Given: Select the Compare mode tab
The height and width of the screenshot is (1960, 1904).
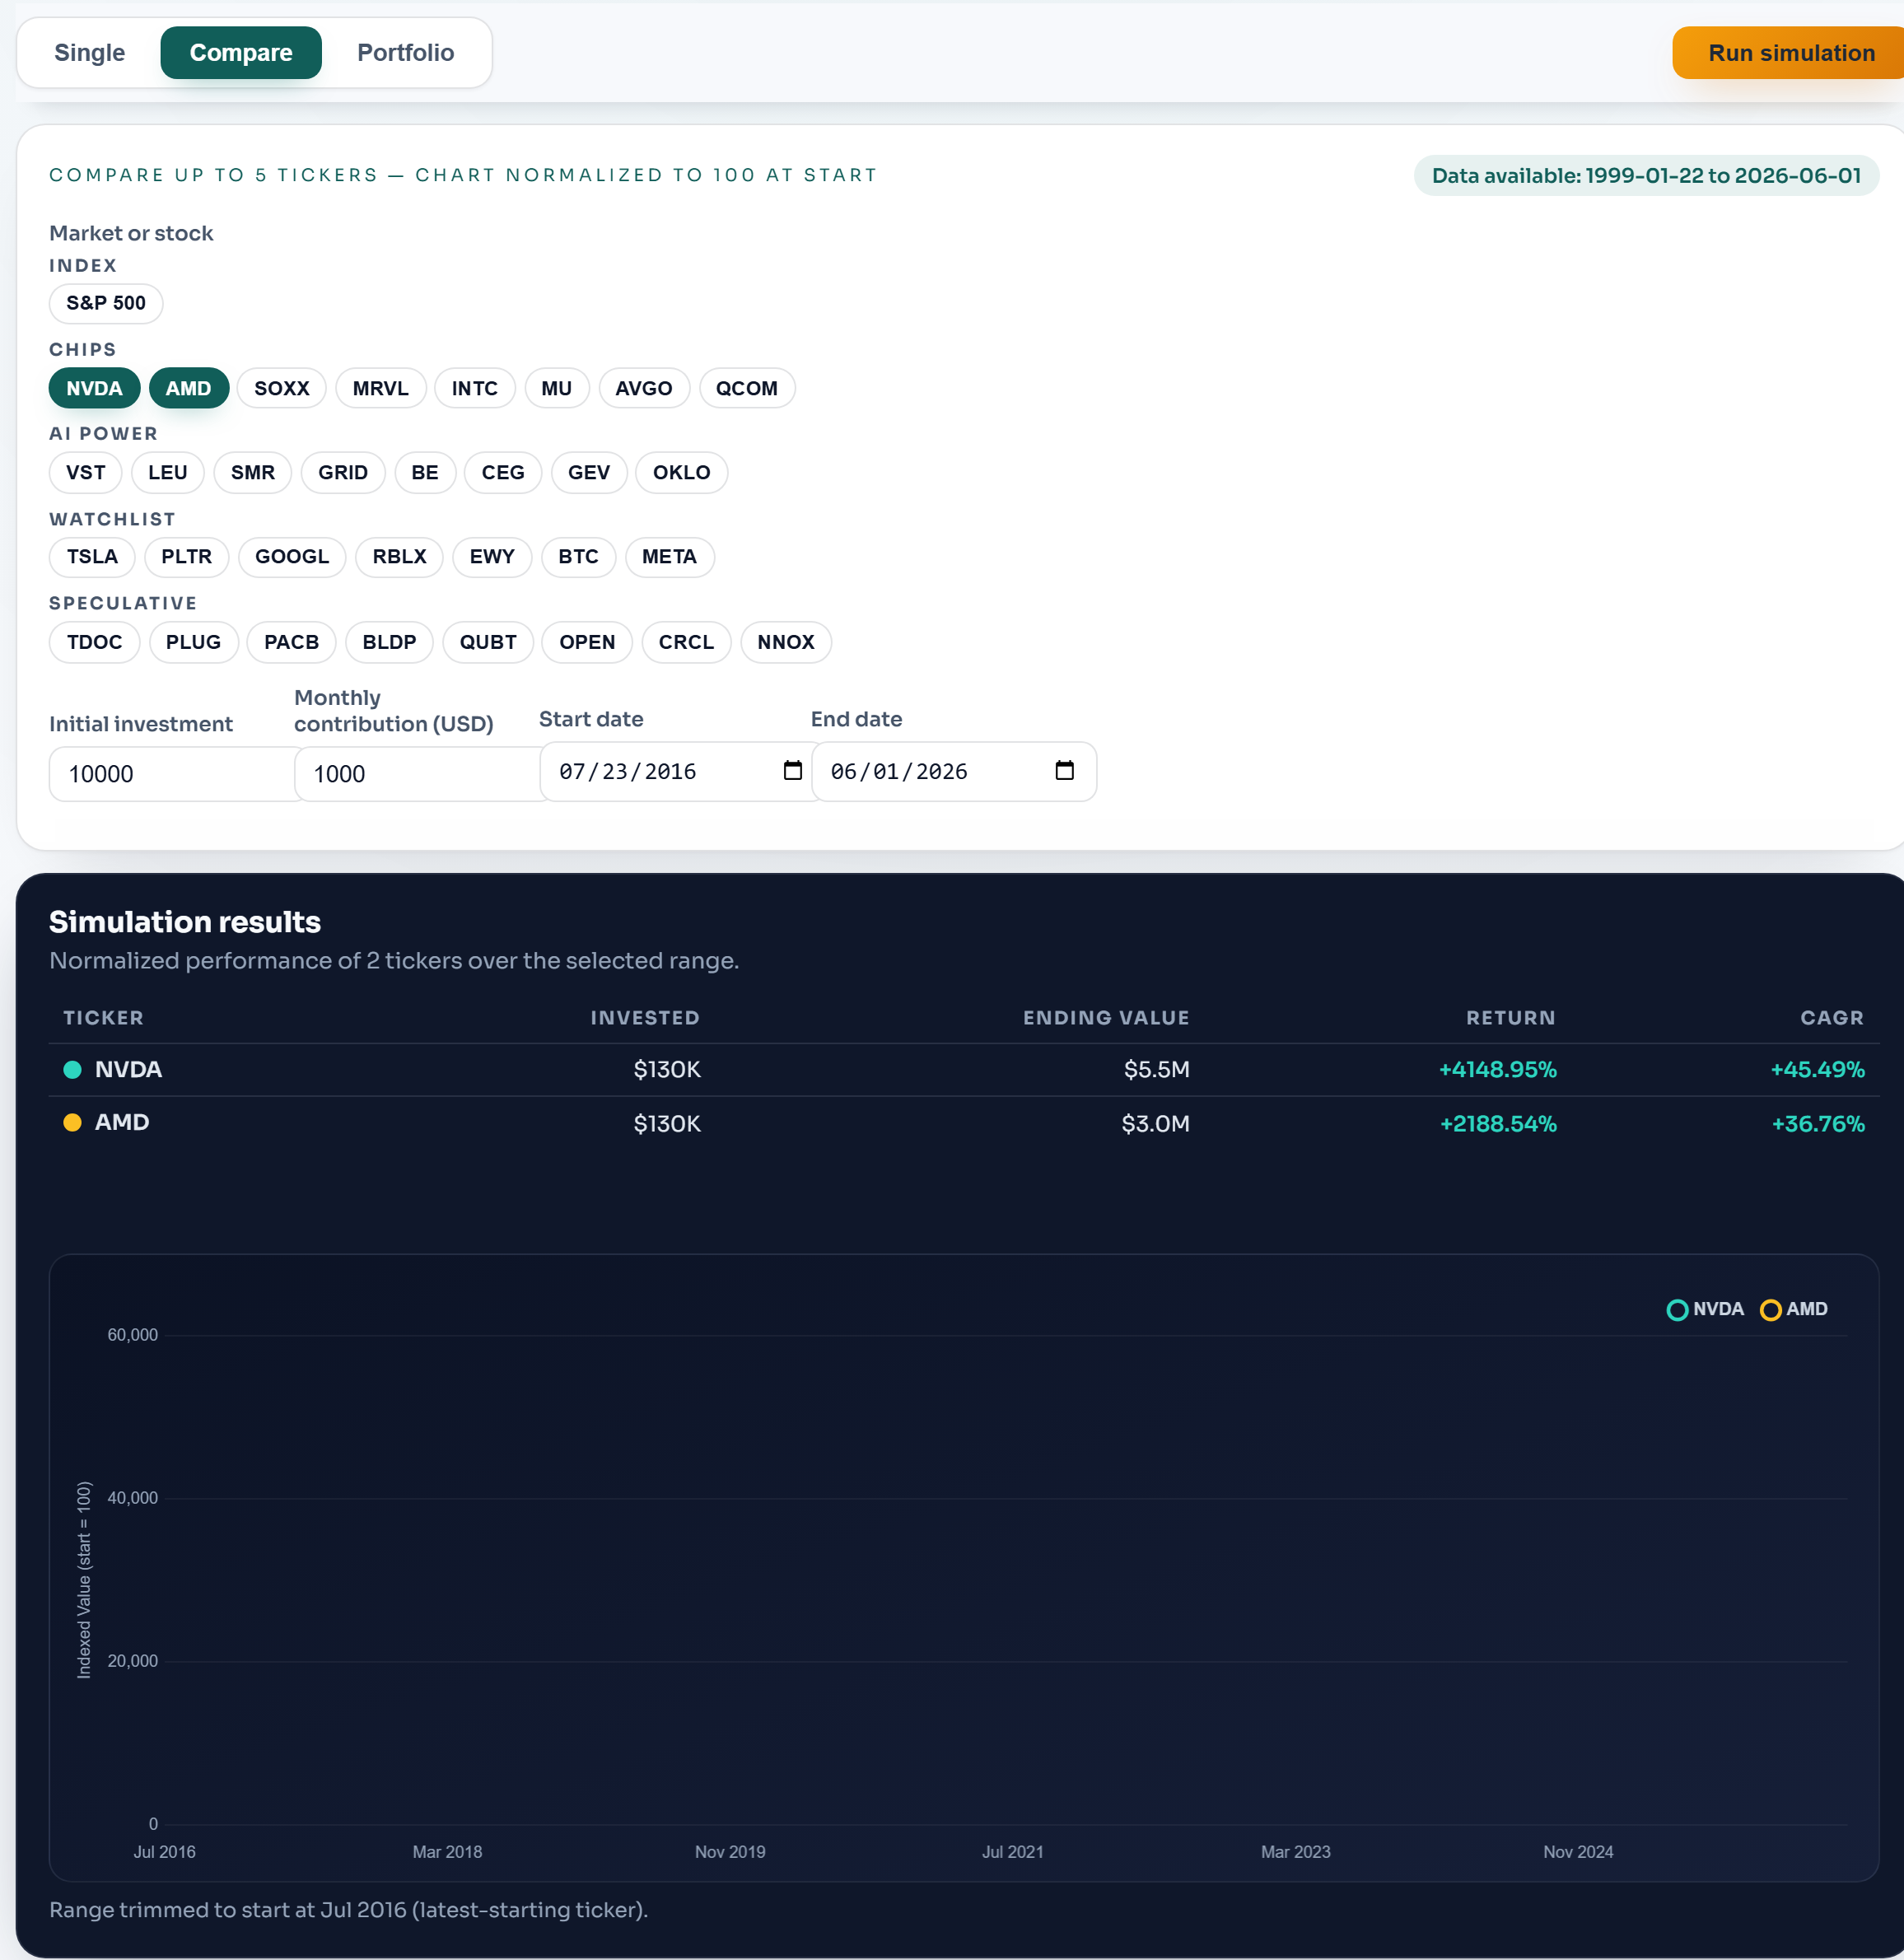Looking at the screenshot, I should (x=241, y=53).
